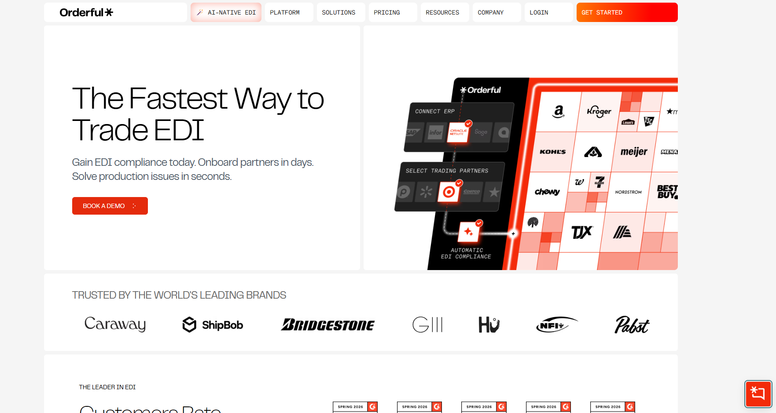Click the Gain EDI compliance today subheading
Viewport: 776px width, 413px height.
pyautogui.click(x=193, y=169)
